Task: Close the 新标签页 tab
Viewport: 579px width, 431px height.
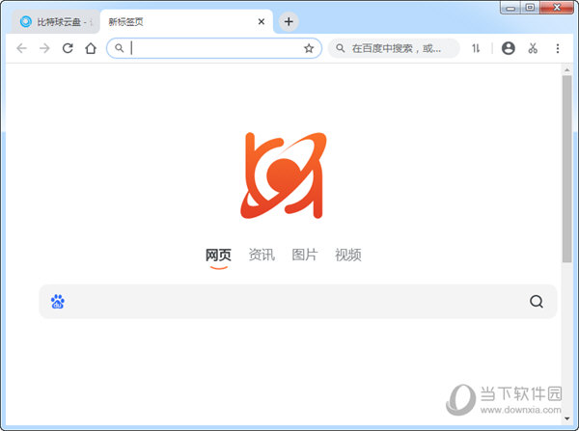Action: 262,22
